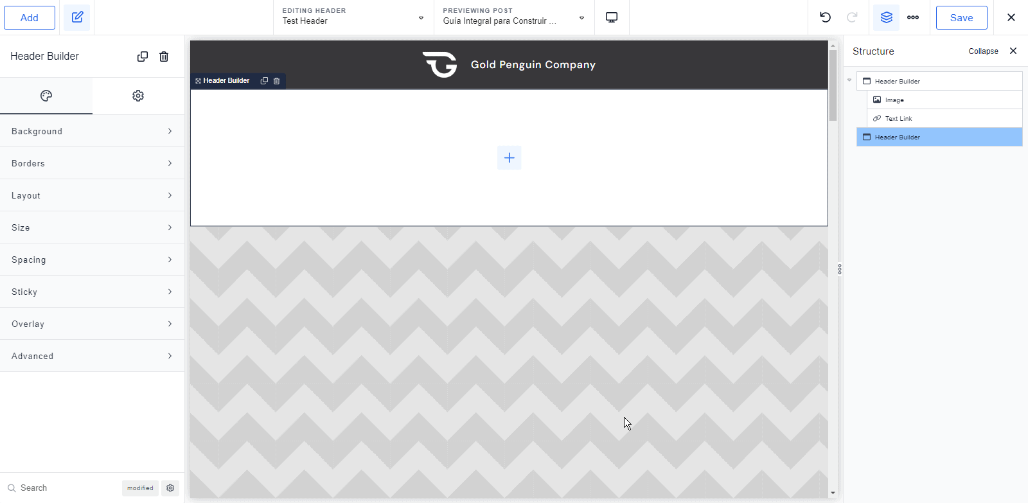Expand the Overlay section
This screenshot has width=1028, height=503.
(x=92, y=324)
